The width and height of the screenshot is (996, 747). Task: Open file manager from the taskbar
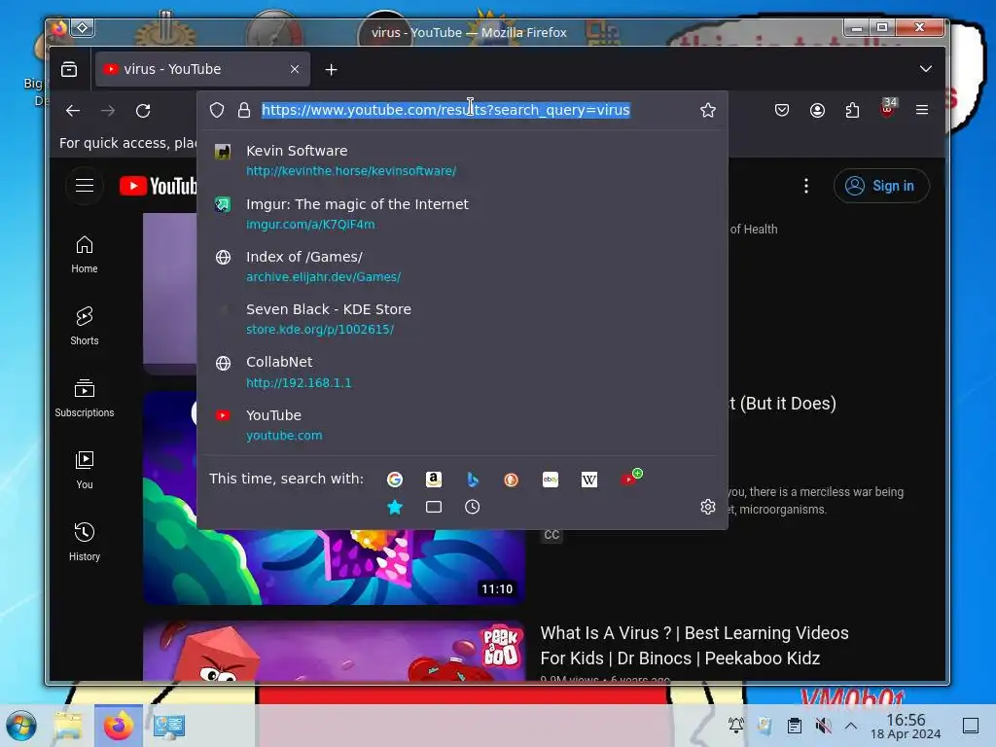coord(68,726)
